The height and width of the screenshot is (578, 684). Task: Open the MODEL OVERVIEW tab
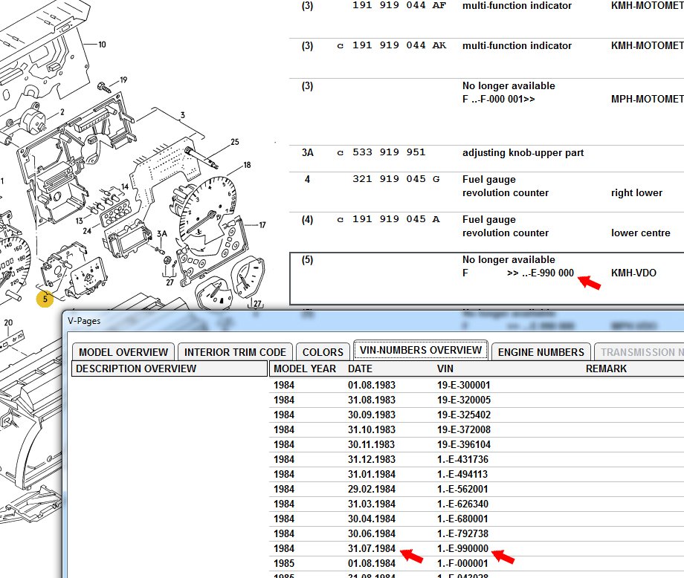(123, 351)
